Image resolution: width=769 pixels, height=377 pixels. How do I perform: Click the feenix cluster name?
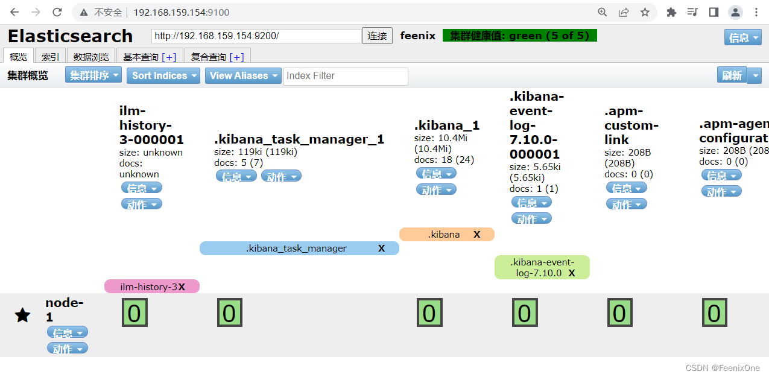click(418, 36)
